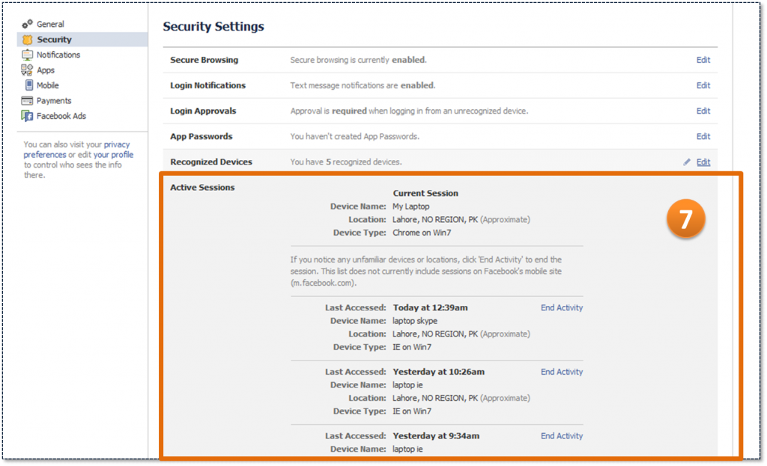Click the General gears icon in sidebar

click(28, 24)
